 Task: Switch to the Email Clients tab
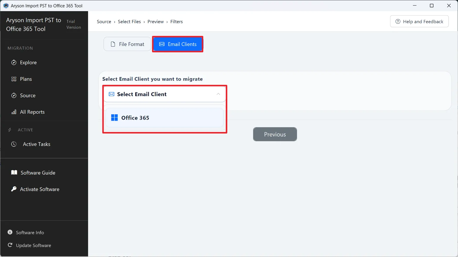(x=178, y=44)
